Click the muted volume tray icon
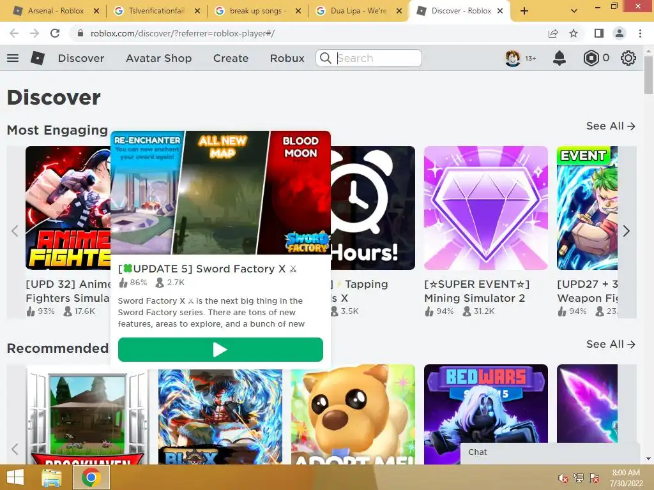The width and height of the screenshot is (654, 490). tap(563, 478)
